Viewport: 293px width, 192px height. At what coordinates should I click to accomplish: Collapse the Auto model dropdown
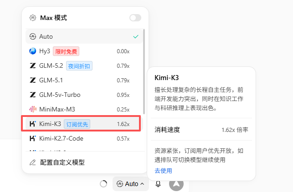click(131, 184)
